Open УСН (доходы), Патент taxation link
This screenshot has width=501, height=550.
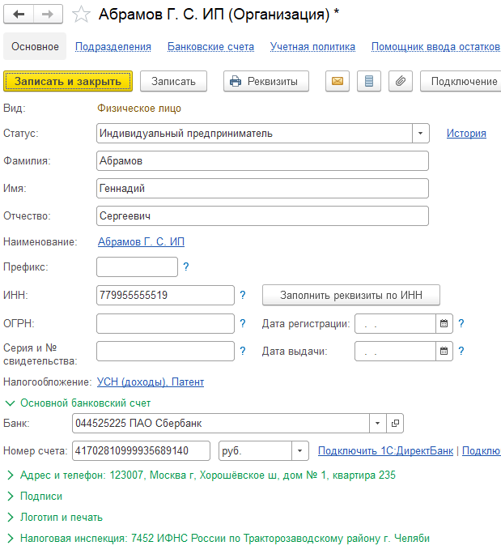pos(151,382)
